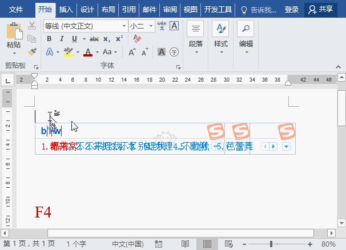Toggle Bold formatting
The image size is (346, 250).
[49, 39]
